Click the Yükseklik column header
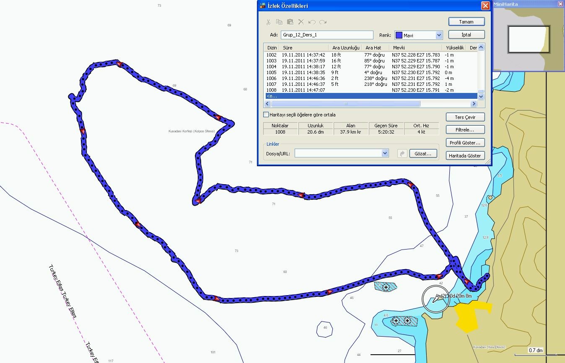565x363 pixels. click(455, 48)
